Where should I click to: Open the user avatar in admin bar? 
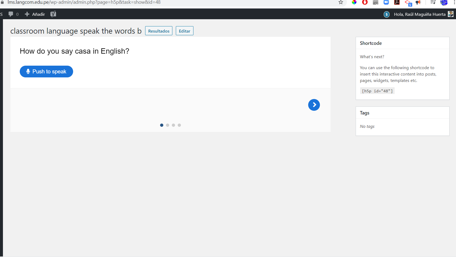click(x=451, y=14)
